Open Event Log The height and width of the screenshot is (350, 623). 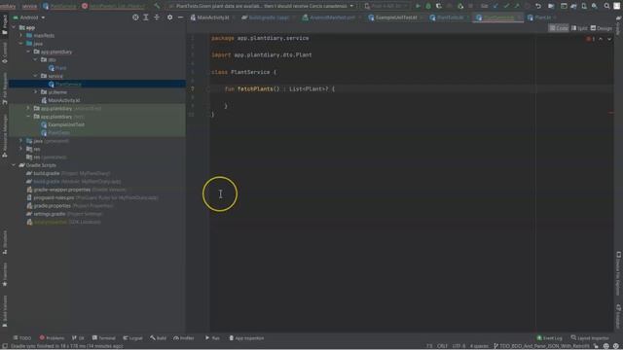(549, 338)
